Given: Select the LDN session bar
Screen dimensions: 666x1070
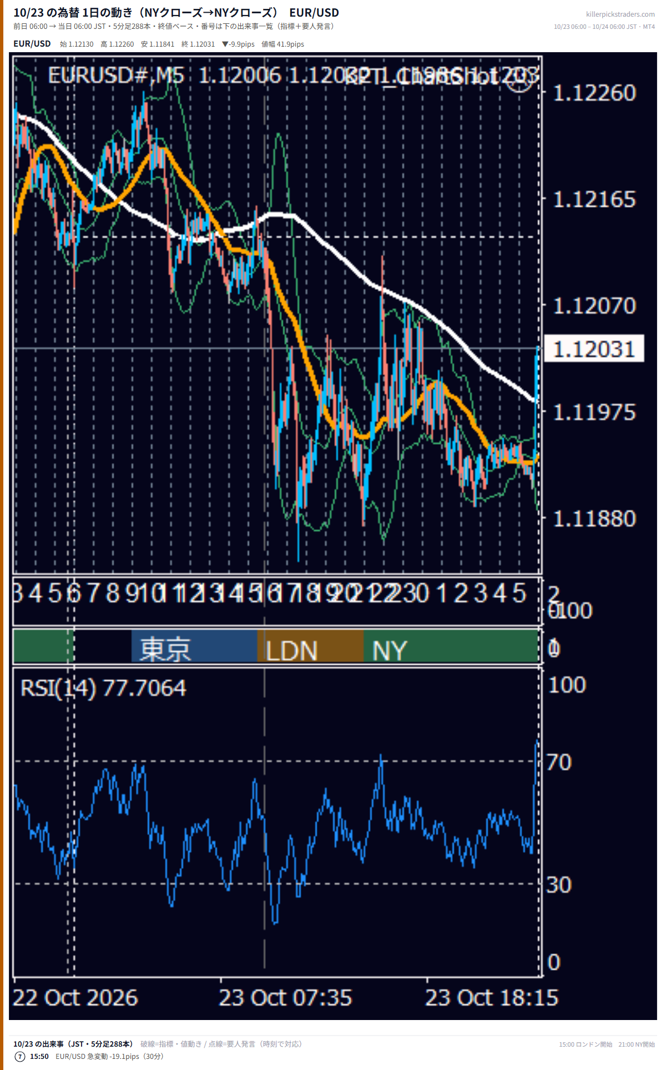Looking at the screenshot, I should pyautogui.click(x=310, y=646).
